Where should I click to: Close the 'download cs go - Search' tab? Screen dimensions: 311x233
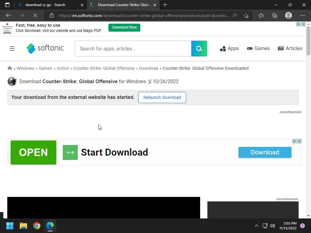82,5
